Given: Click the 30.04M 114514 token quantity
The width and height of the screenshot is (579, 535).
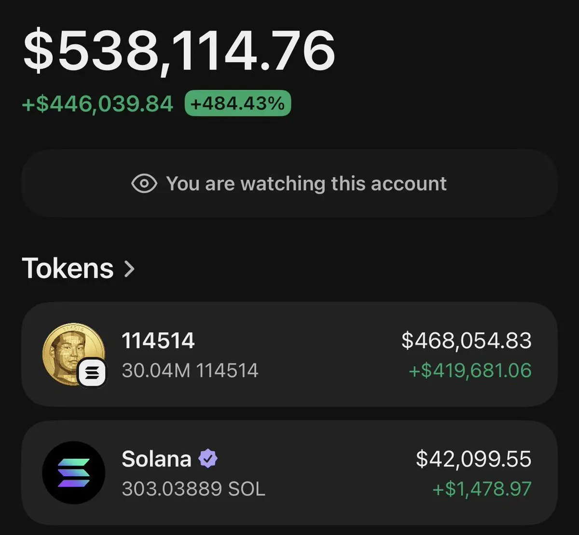Looking at the screenshot, I should point(190,370).
